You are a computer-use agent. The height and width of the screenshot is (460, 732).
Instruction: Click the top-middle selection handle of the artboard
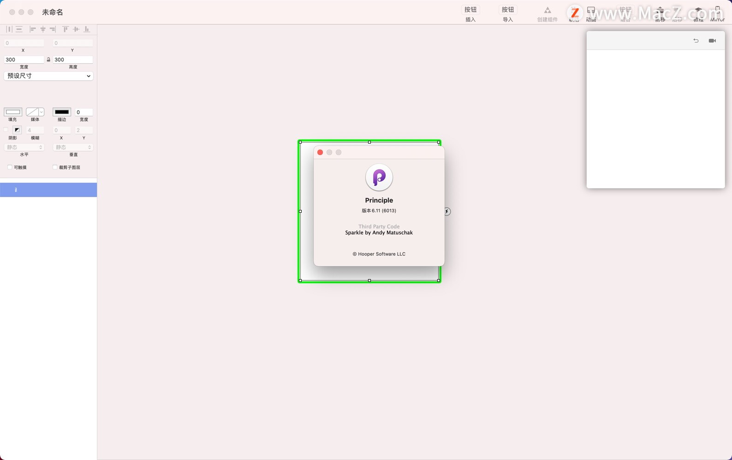(x=369, y=142)
